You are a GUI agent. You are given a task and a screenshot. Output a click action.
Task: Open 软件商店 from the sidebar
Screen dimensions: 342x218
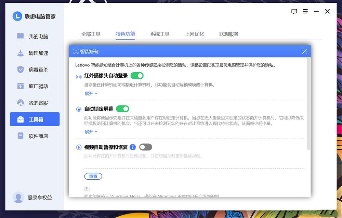click(35, 136)
